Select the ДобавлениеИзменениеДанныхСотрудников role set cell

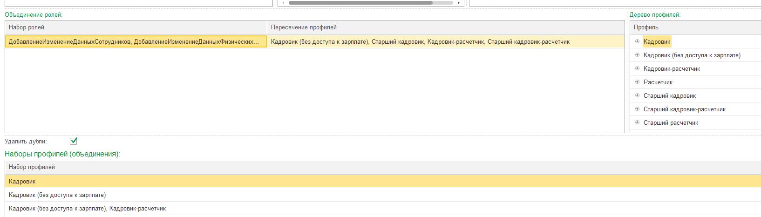(x=136, y=41)
